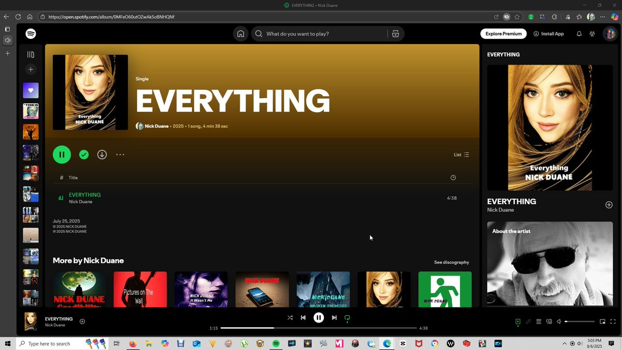Click the Install App link
622x350 pixels.
(x=548, y=34)
